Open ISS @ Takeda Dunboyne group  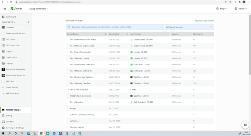coord(80,96)
